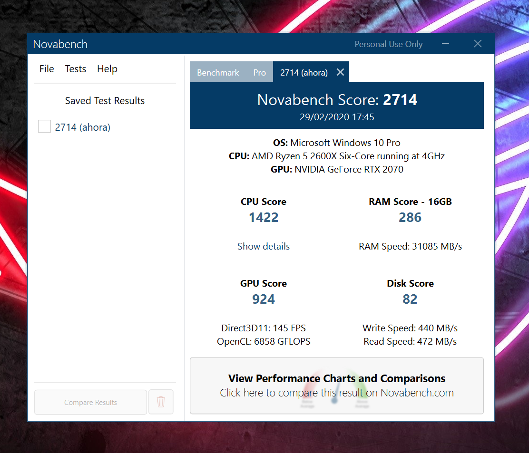529x453 pixels.
Task: Click the Disk Score value 82
Action: [410, 299]
